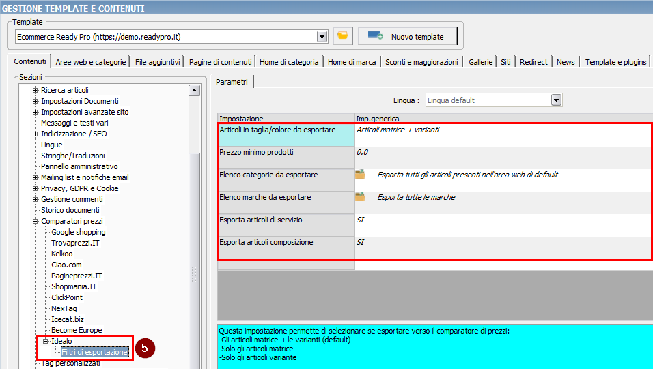
Task: Select Icecat.biz tree item
Action: pyautogui.click(x=68, y=319)
